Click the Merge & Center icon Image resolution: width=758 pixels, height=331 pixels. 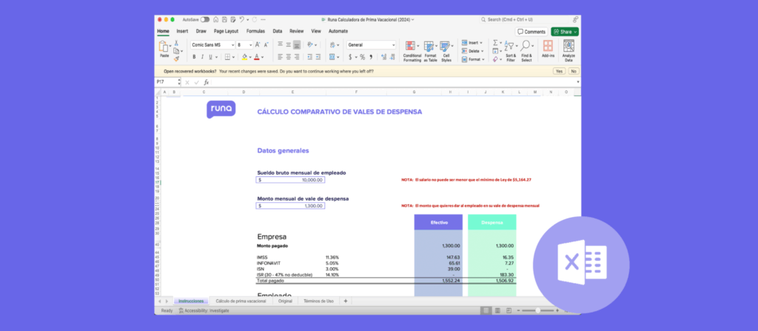(x=332, y=57)
